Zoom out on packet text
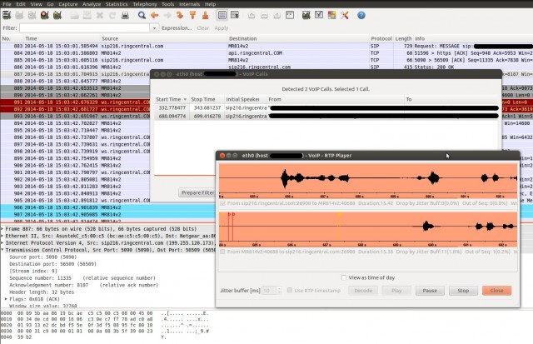This screenshot has height=344, width=533. tap(264, 15)
